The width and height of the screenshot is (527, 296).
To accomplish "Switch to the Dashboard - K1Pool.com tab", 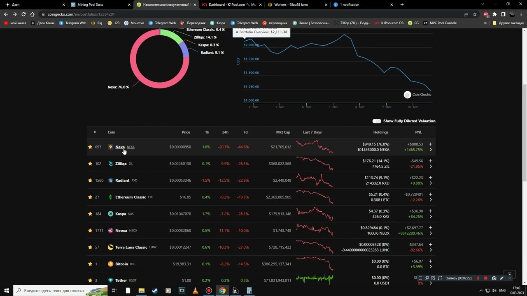I will pos(232,5).
